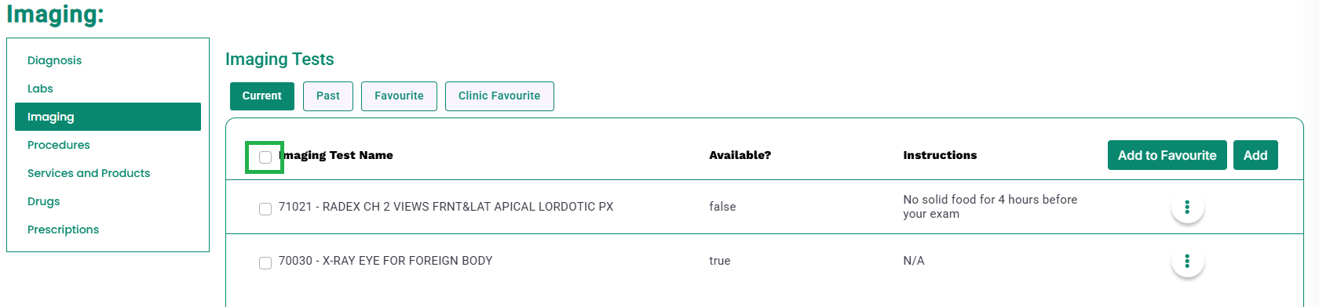Check the 71021 RADEX CH 2 VIEWS checkbox

265,209
